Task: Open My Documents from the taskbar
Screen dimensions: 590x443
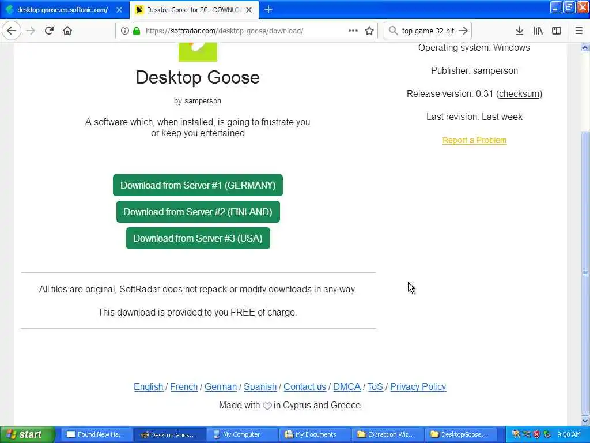Action: pos(315,435)
